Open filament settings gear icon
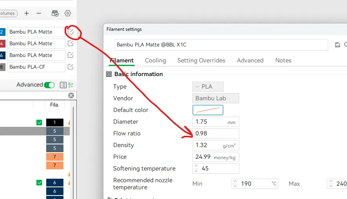 point(68,13)
